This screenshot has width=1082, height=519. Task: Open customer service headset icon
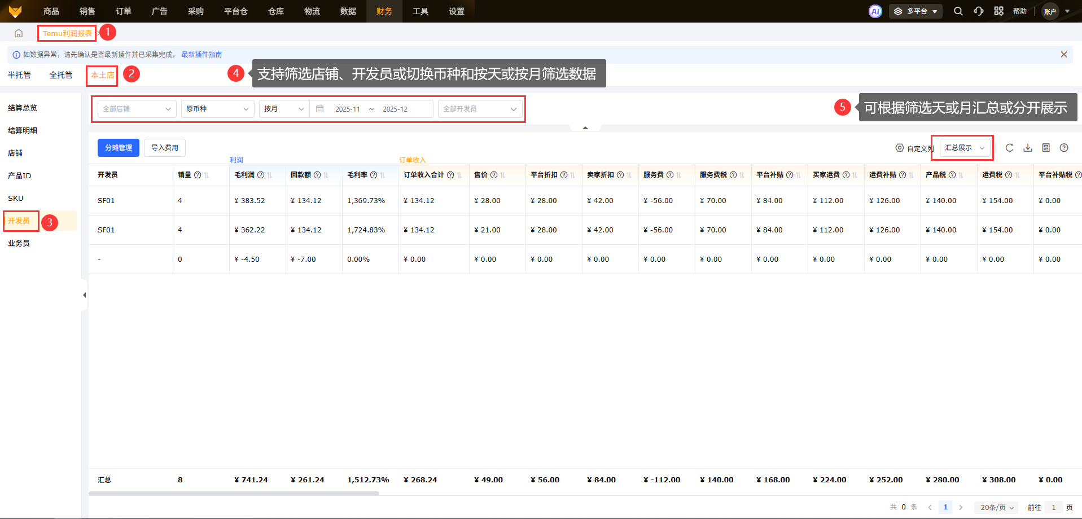[978, 11]
